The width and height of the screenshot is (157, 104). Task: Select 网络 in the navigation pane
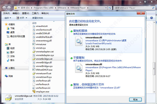coord(9,76)
